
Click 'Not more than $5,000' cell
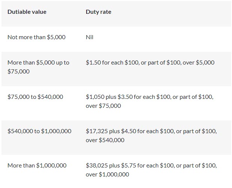point(36,37)
